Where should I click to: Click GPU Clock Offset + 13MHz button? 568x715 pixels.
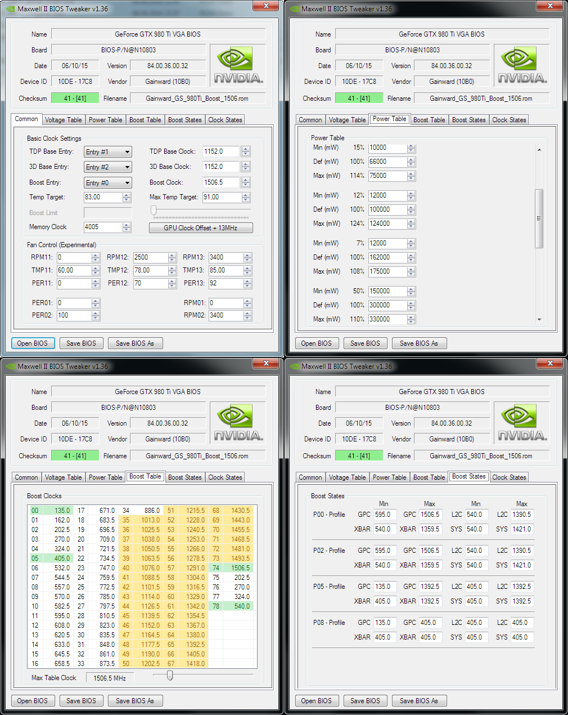pos(201,228)
